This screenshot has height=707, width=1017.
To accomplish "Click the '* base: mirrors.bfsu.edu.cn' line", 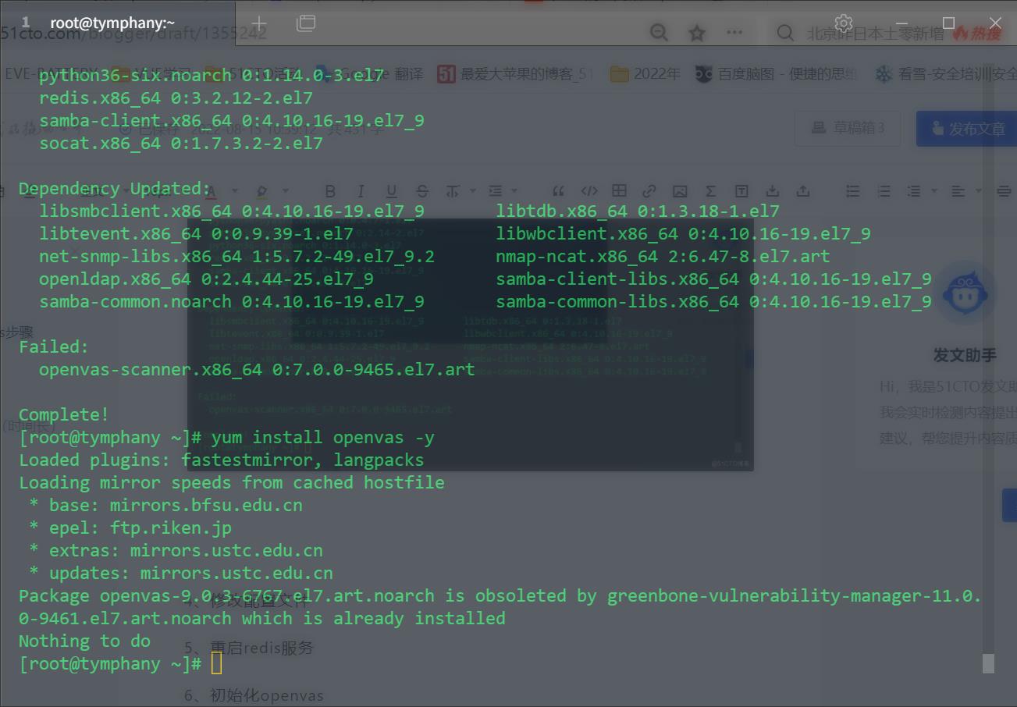I will click(x=165, y=505).
